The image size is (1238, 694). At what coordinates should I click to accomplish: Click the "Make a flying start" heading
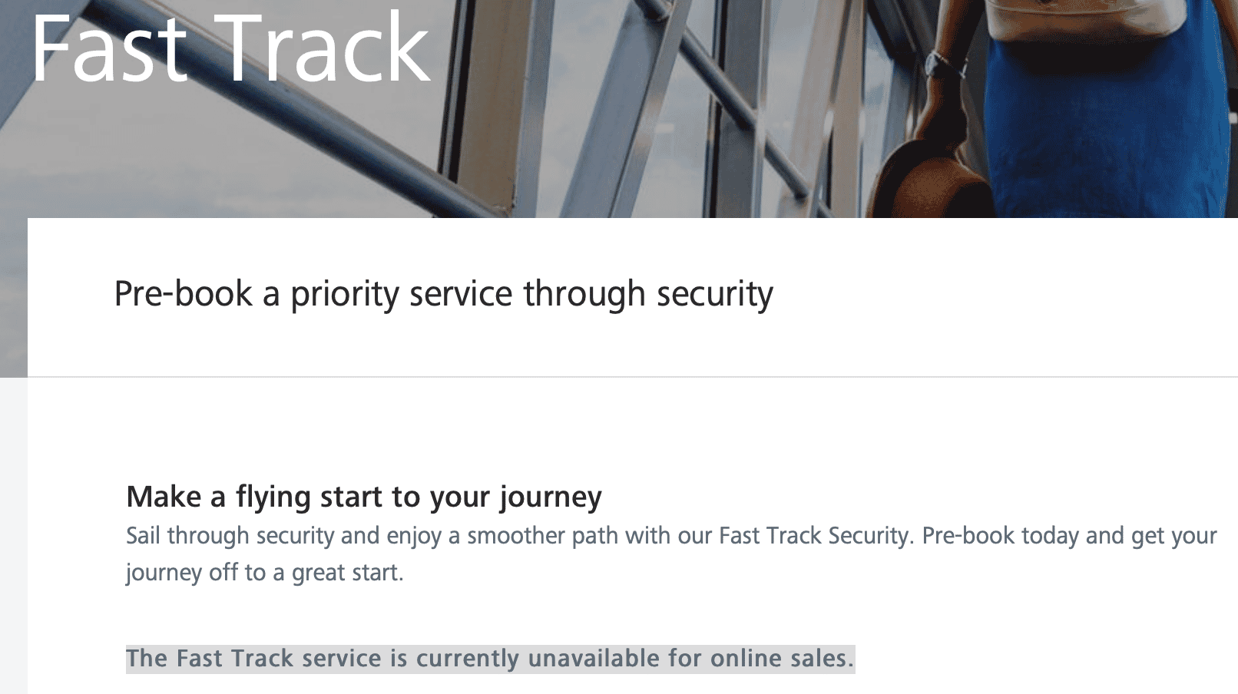click(363, 497)
